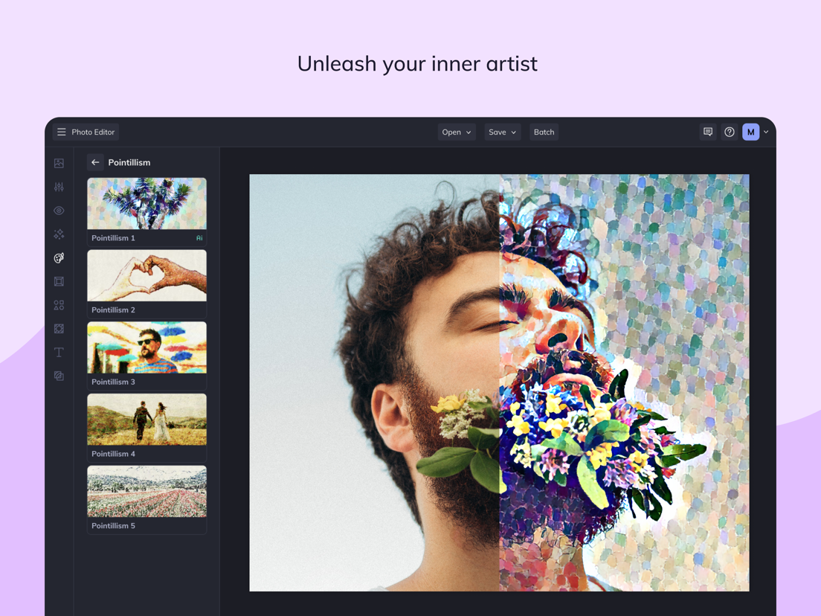821x616 pixels.
Task: Open the help question mark icon
Action: coord(730,132)
